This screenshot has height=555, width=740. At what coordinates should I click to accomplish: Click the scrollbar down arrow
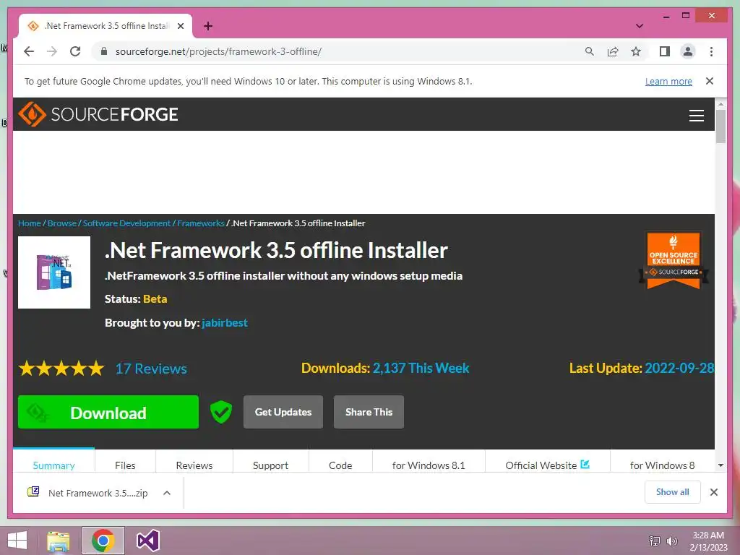720,465
